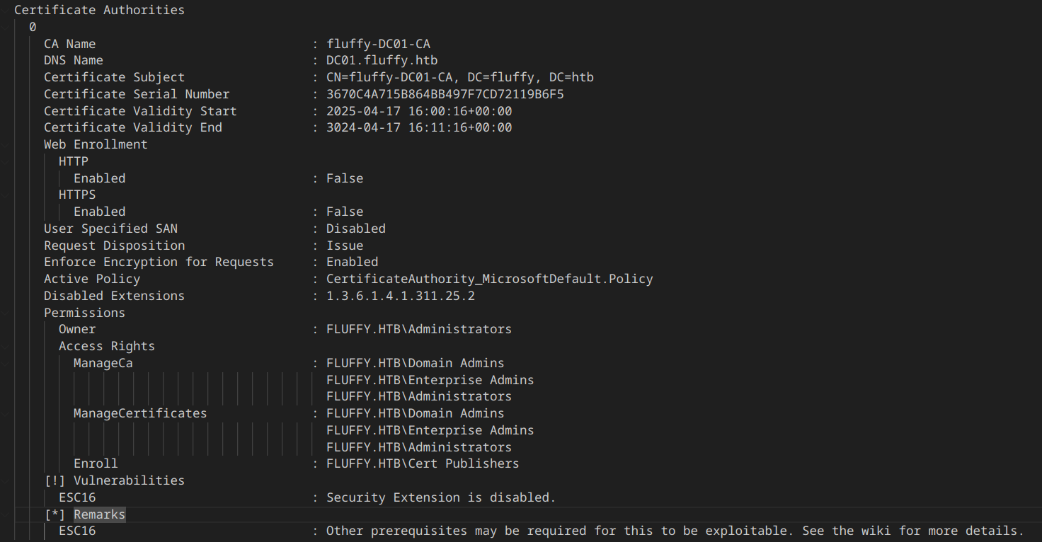
Task: Click the User Specified SAN Disabled value
Action: click(355, 229)
